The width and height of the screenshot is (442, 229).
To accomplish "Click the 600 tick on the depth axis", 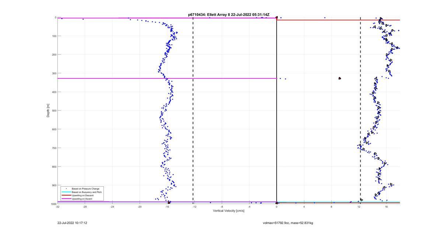I will click(53, 129).
